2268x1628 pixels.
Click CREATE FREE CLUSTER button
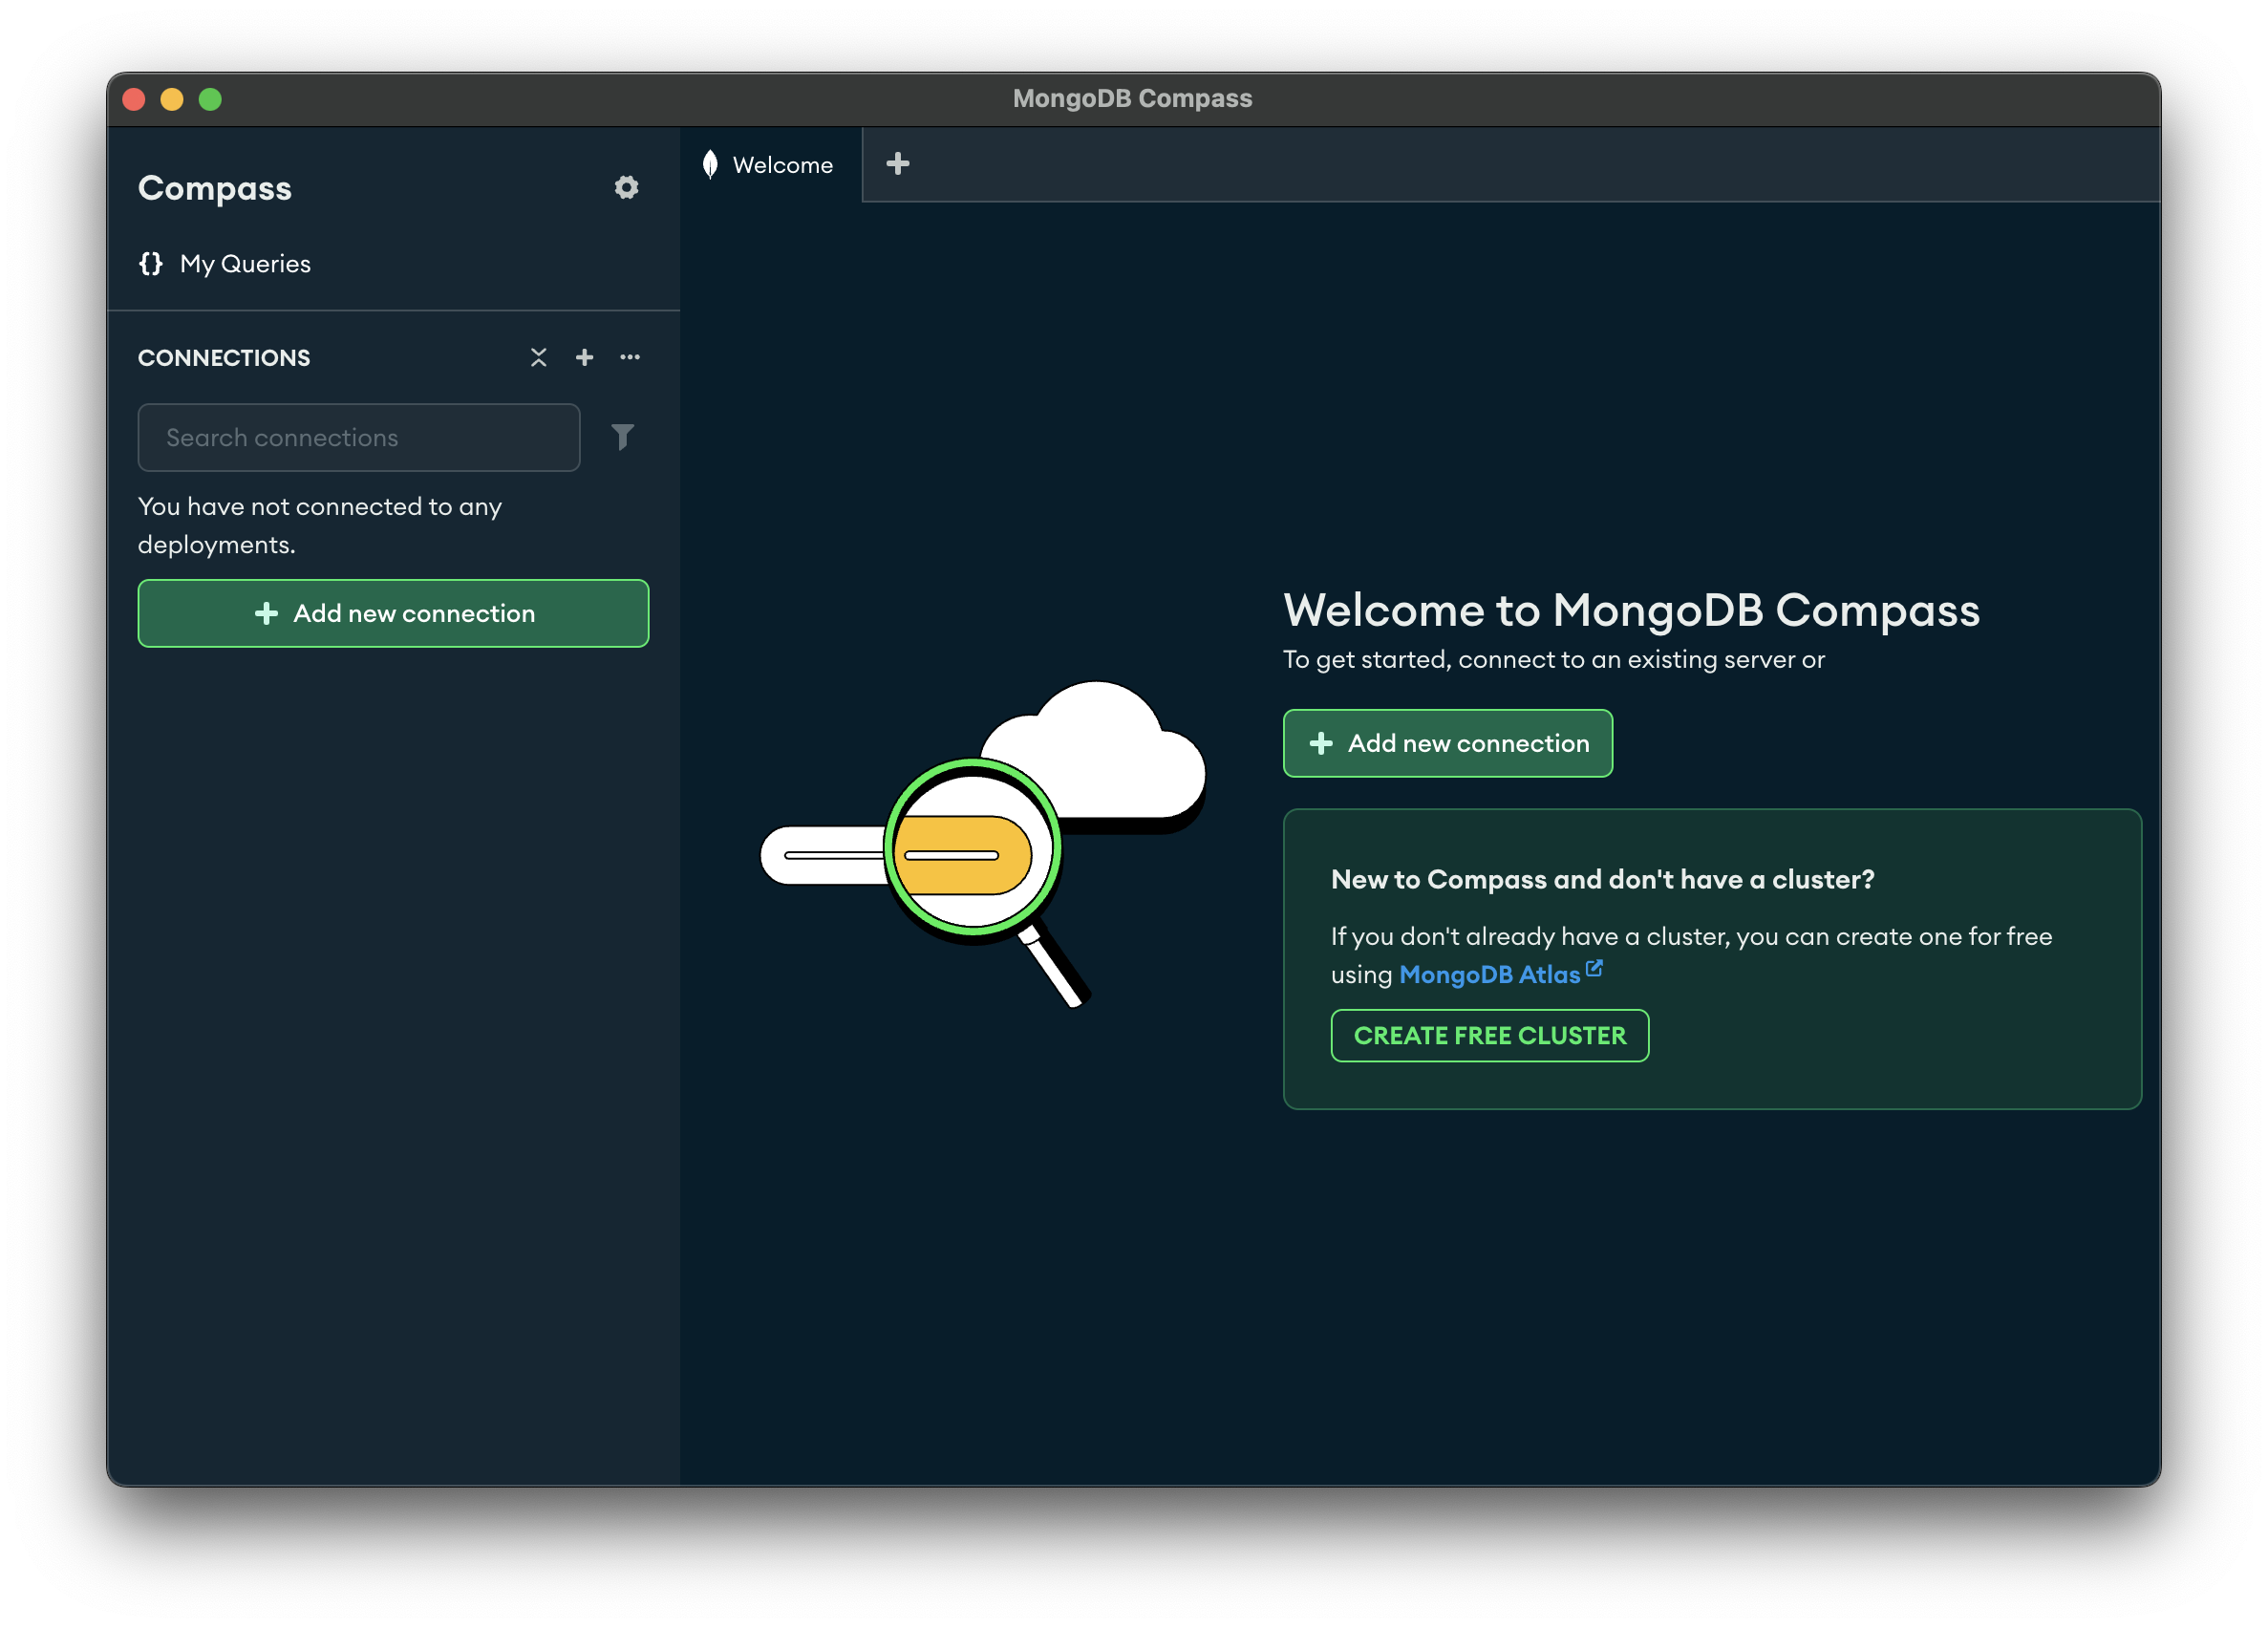(1490, 1035)
